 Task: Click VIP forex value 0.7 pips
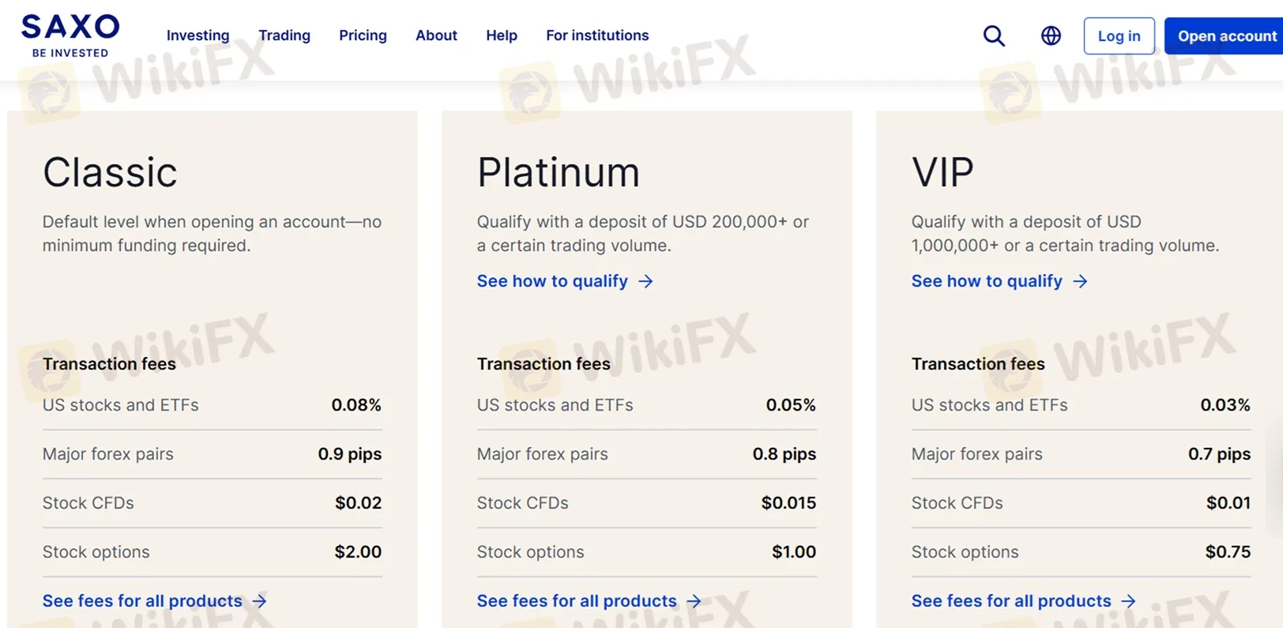(1220, 454)
